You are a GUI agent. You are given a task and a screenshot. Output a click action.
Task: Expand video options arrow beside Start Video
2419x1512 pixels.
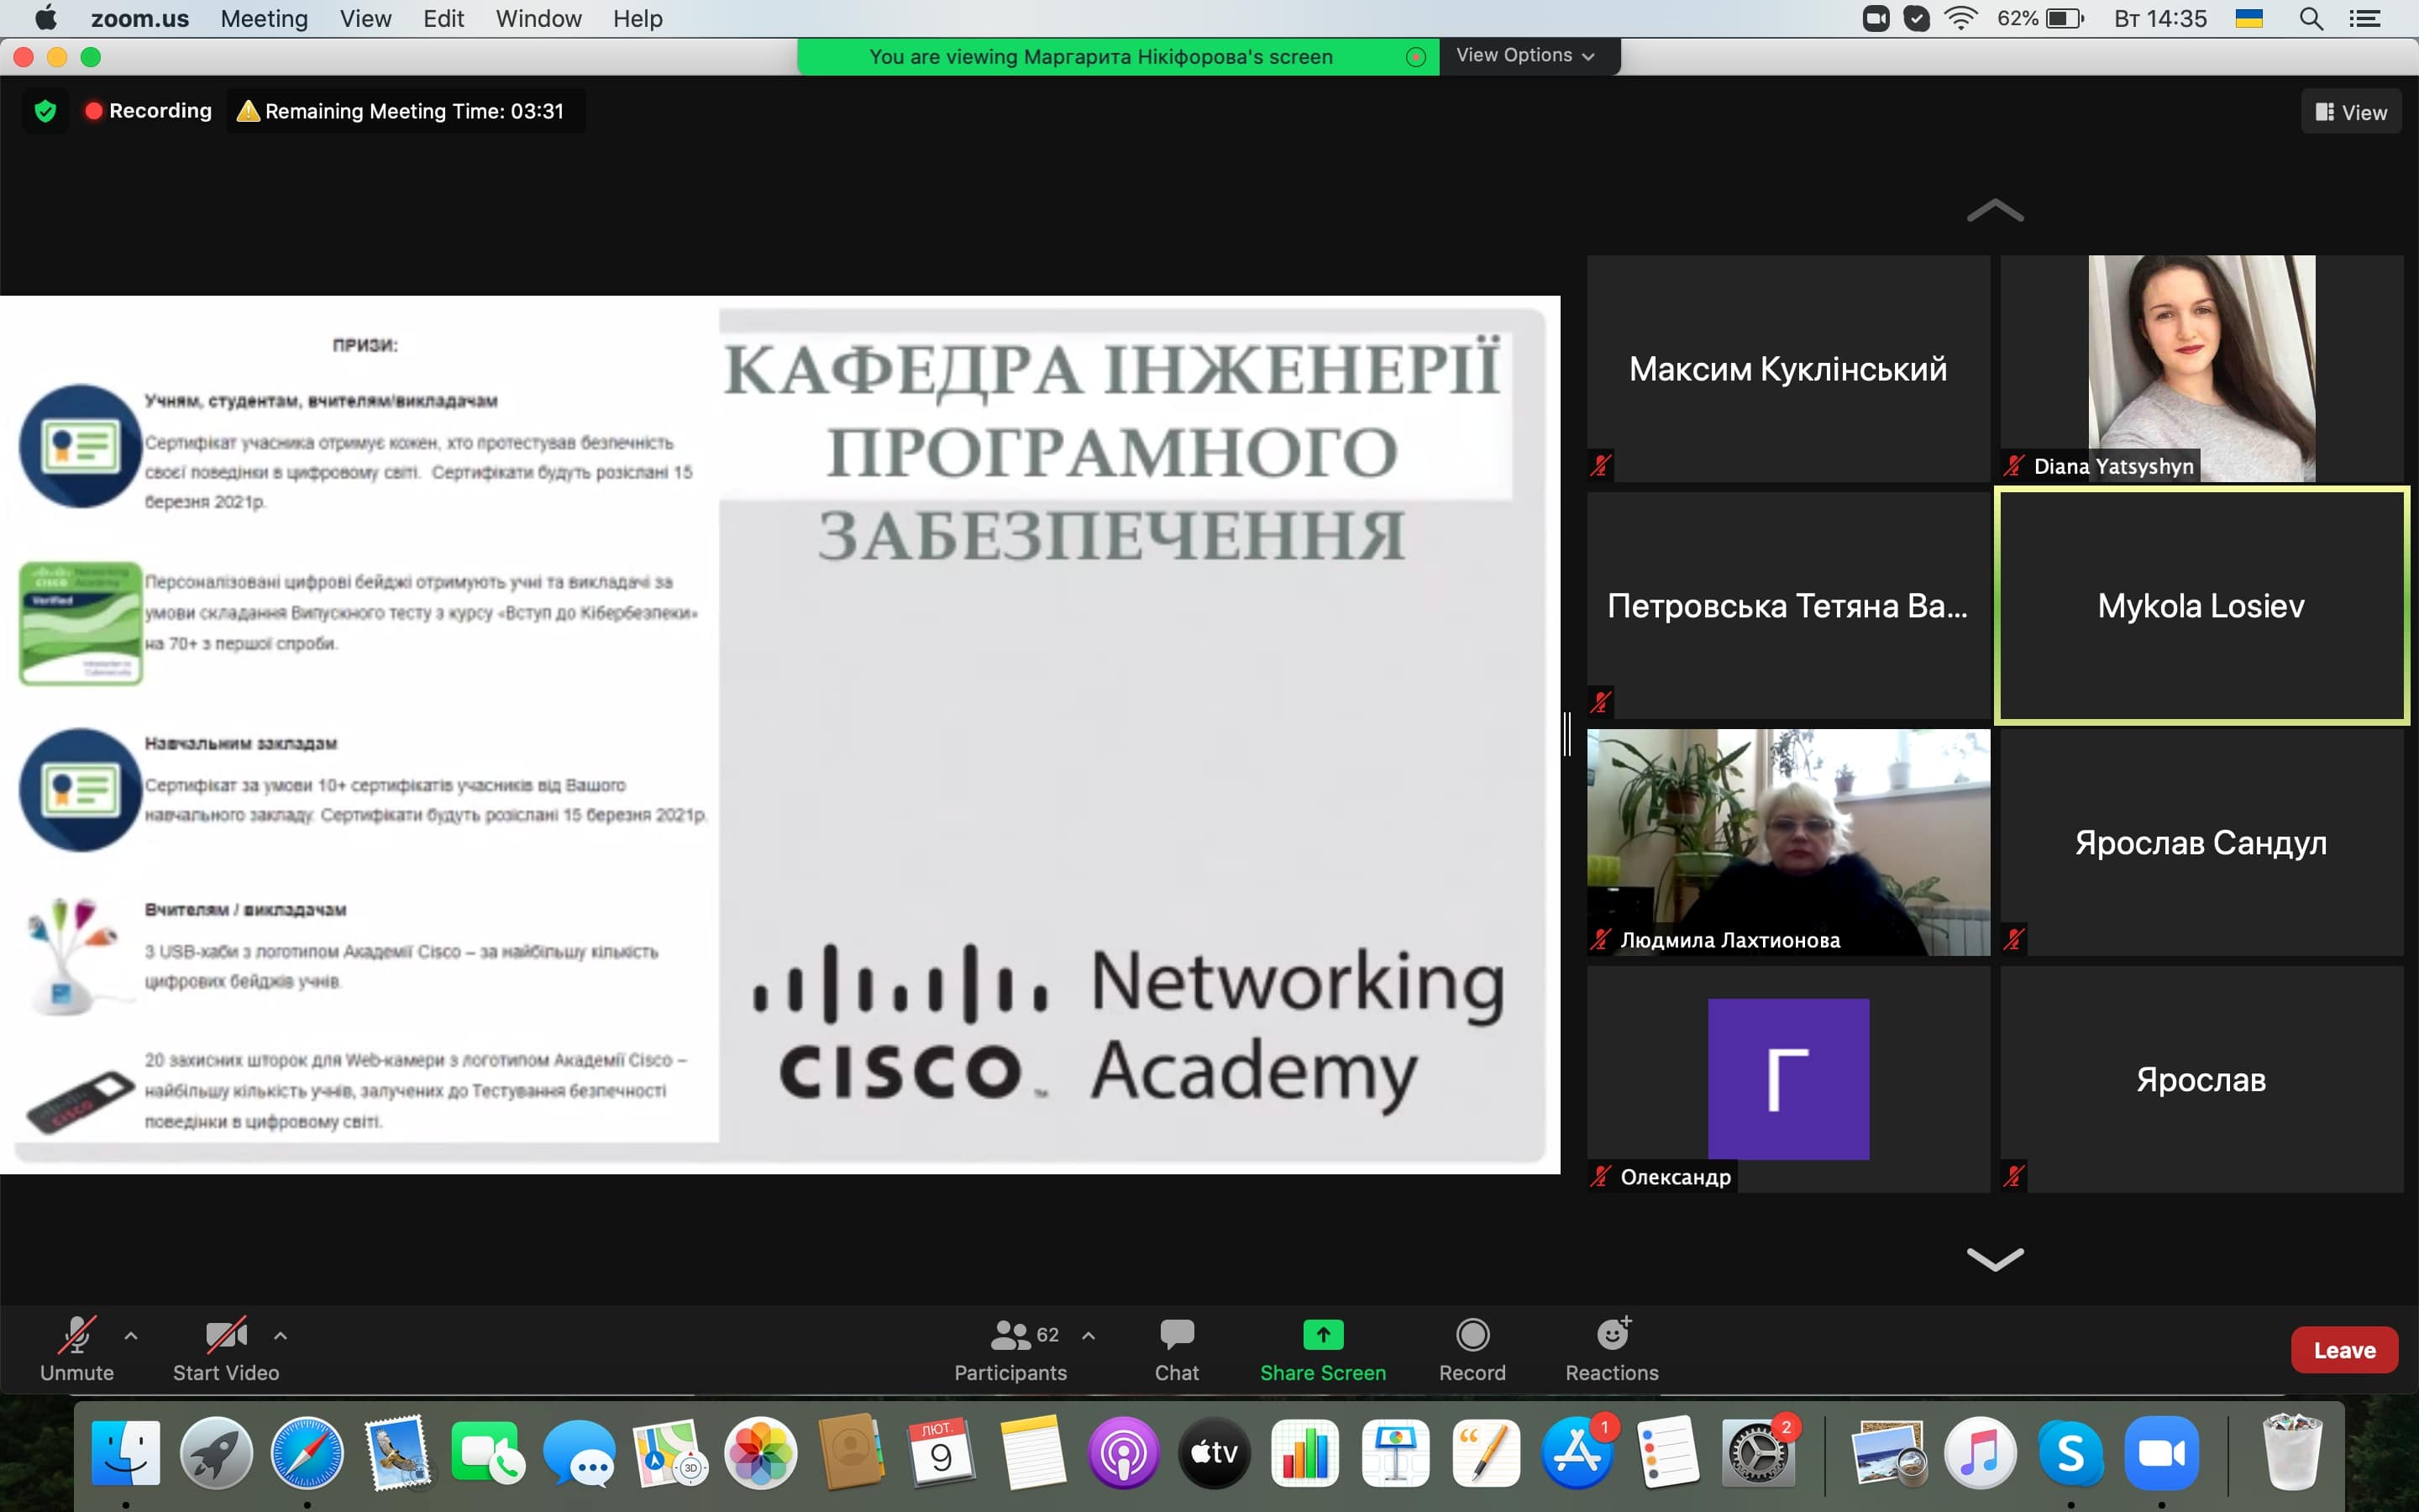[281, 1335]
